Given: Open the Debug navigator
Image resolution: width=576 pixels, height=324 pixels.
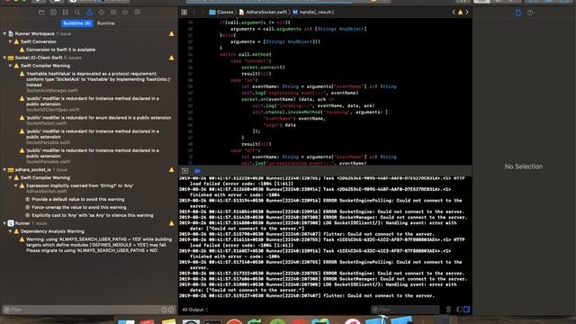Looking at the screenshot, I should pyautogui.click(x=113, y=12).
